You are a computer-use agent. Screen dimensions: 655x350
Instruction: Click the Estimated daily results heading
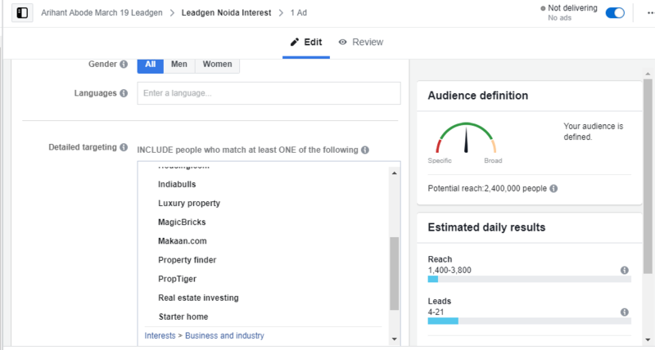pos(486,227)
